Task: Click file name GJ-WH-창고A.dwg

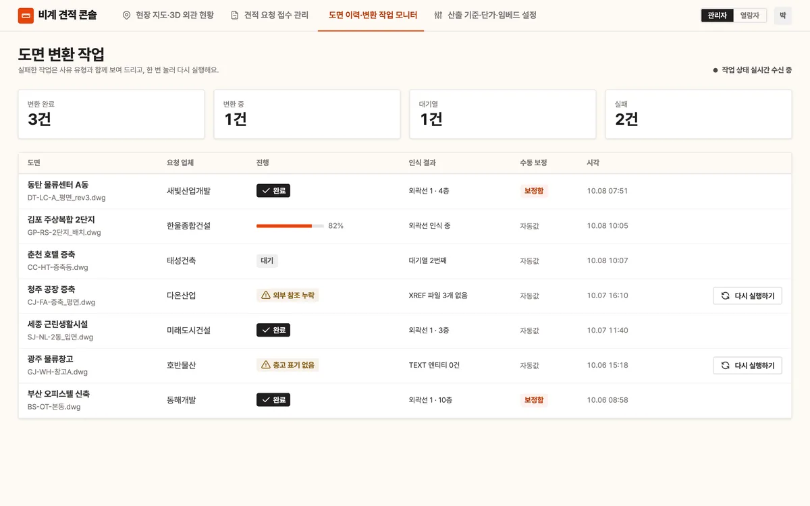Action: tap(57, 372)
